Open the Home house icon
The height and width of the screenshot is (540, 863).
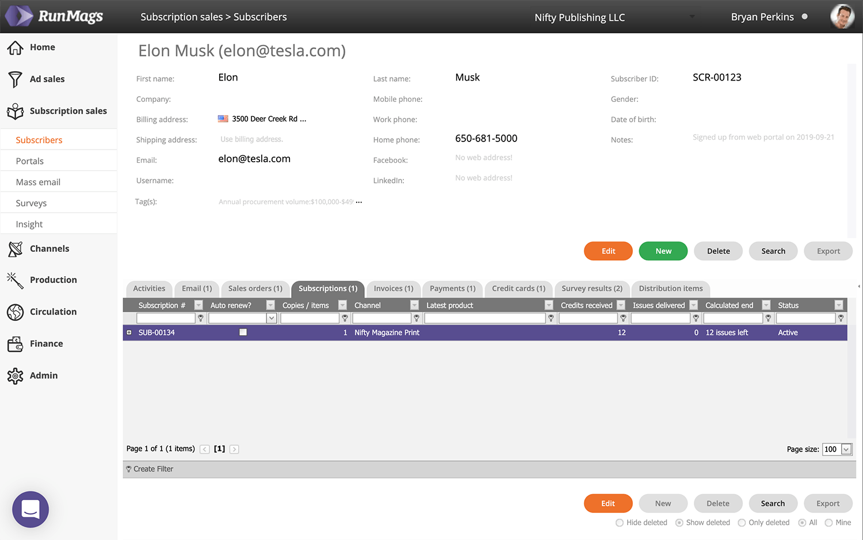click(x=16, y=48)
